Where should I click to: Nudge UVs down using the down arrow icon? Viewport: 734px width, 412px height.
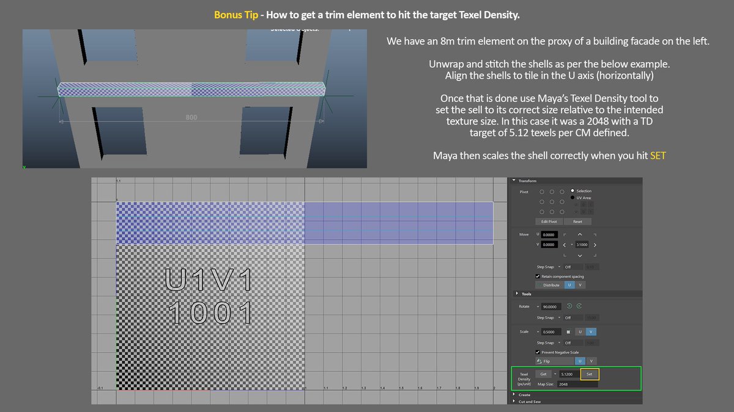point(580,255)
